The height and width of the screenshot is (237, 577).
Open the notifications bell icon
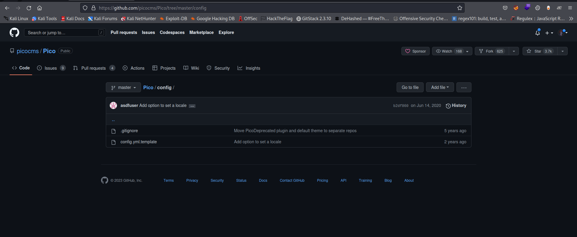538,32
